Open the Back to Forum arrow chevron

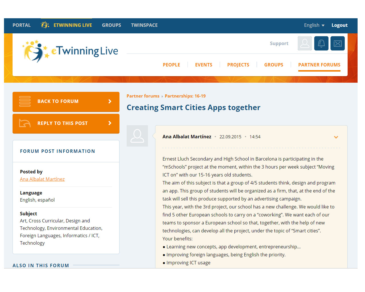coord(109,101)
